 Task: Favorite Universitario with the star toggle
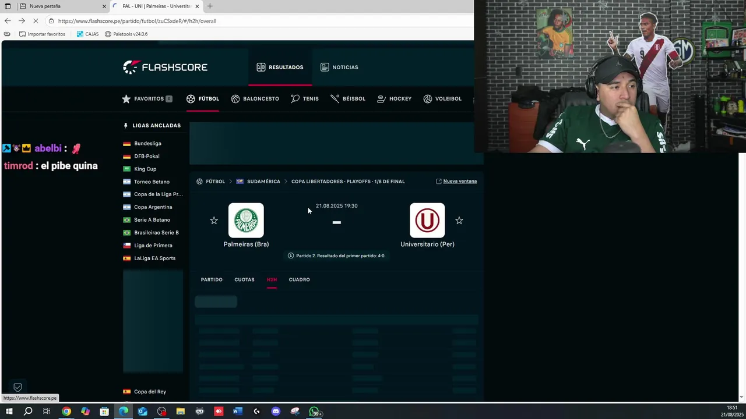(x=459, y=221)
